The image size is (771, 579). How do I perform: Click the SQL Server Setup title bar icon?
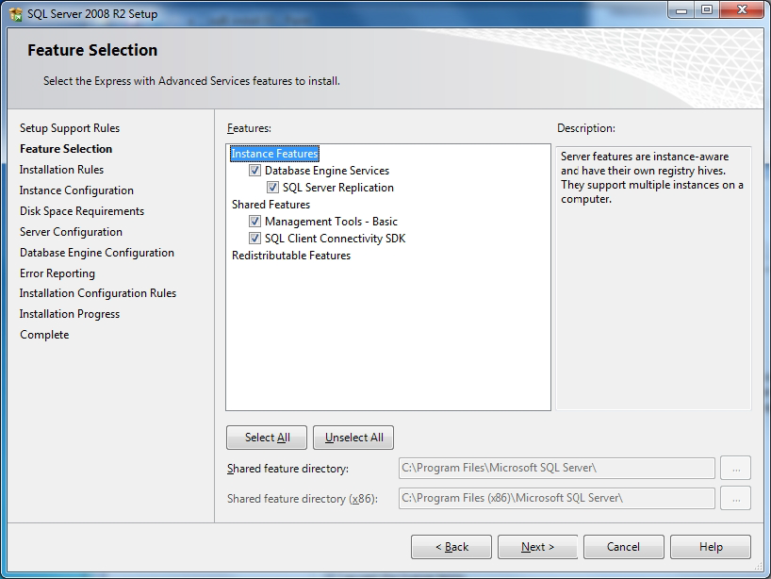16,14
